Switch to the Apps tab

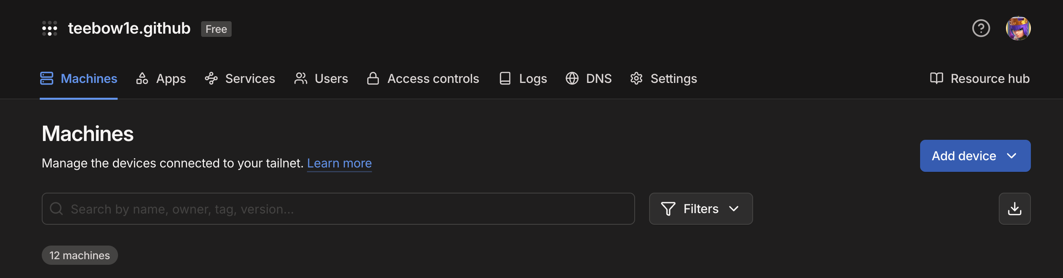(161, 78)
